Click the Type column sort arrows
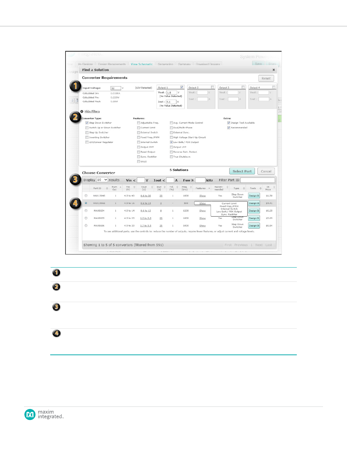The image size is (347, 449). 244,188
